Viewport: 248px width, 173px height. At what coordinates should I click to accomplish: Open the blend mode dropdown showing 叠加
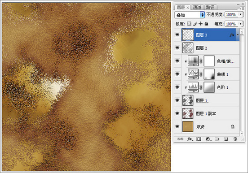(190, 15)
